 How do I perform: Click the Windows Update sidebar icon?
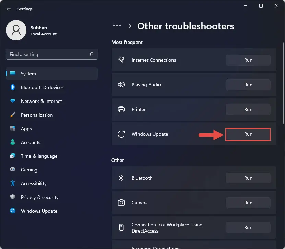click(x=13, y=211)
